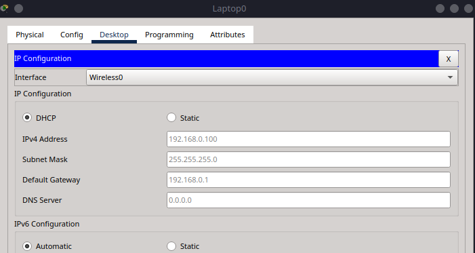Screen dimensions: 475x253
Task: Click the round button beside the Packet Tracer icon
Action: click(18, 9)
